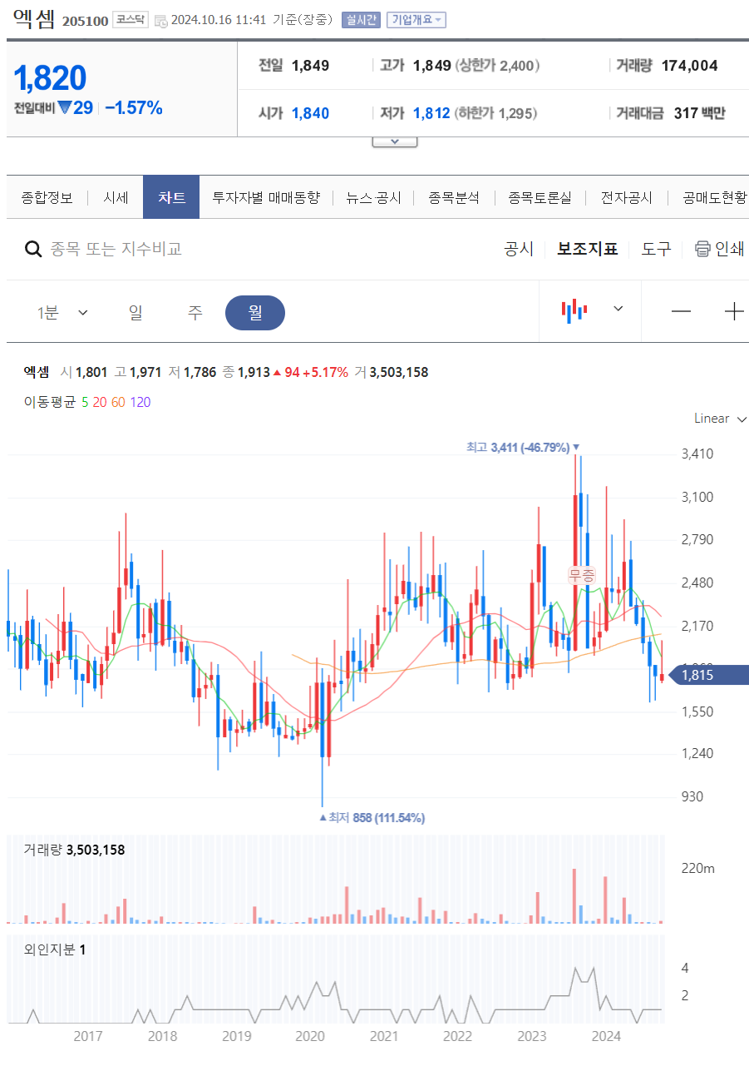
Task: Click the 하한가 1,295 lower limit text
Action: pyautogui.click(x=495, y=113)
